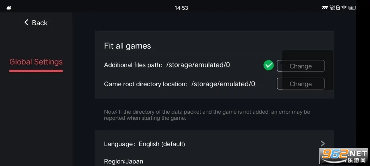
Task: Open the Region: Japan setting
Action: pos(124,161)
